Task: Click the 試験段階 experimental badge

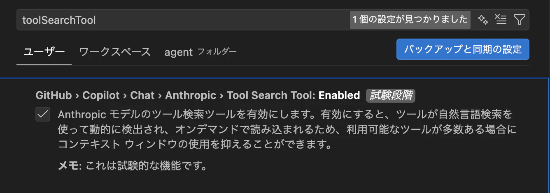Action: coord(390,95)
